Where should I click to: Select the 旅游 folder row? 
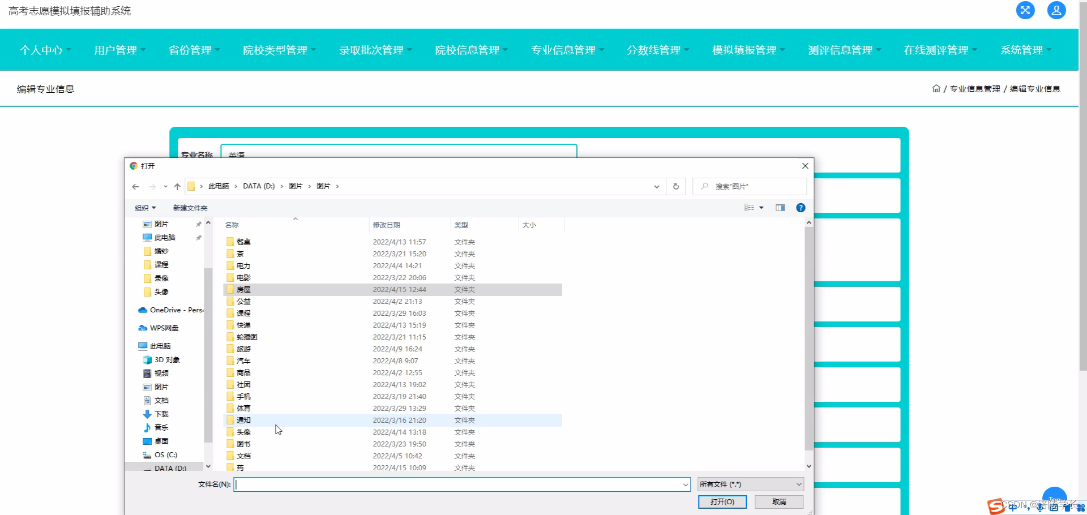click(x=393, y=349)
